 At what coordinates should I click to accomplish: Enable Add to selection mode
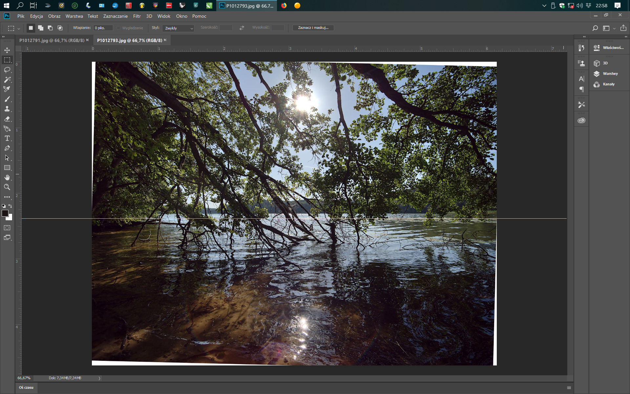tap(41, 28)
